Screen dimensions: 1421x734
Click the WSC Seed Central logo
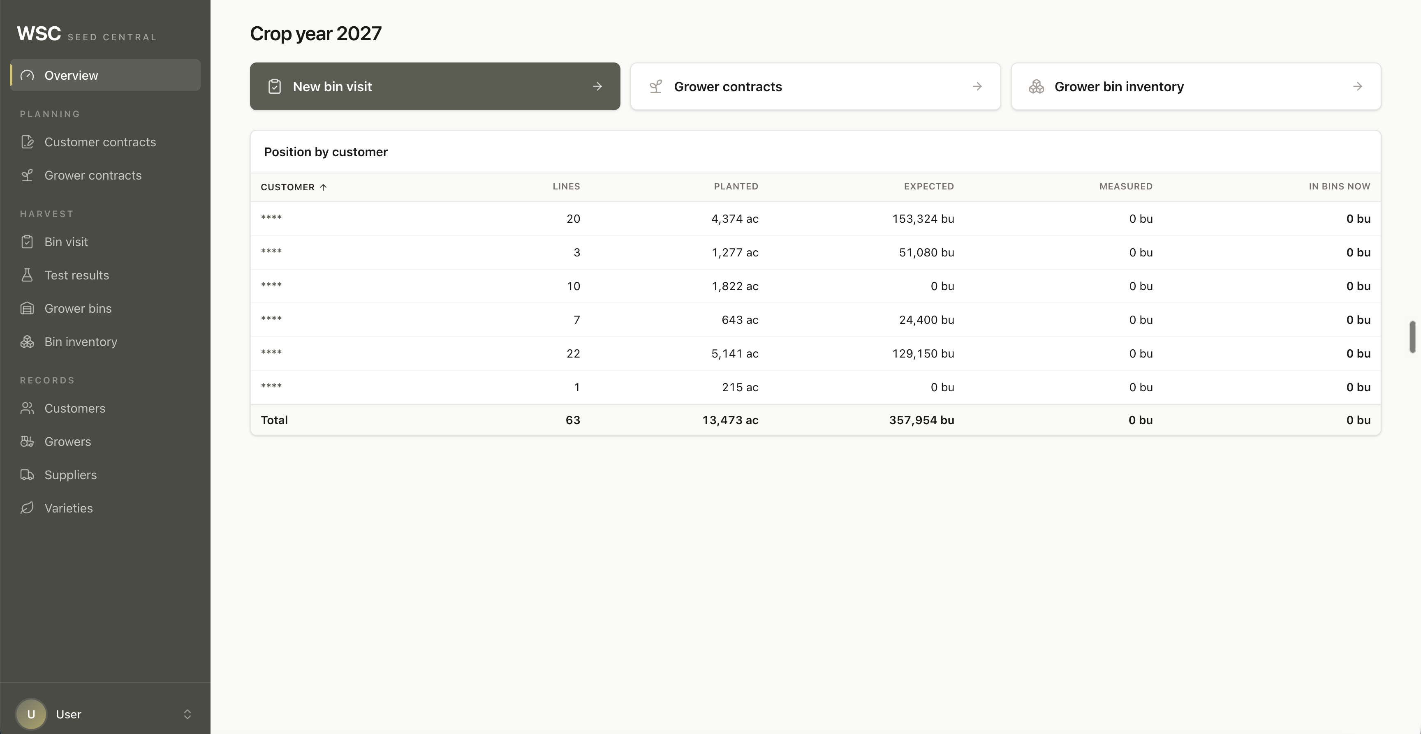[87, 34]
